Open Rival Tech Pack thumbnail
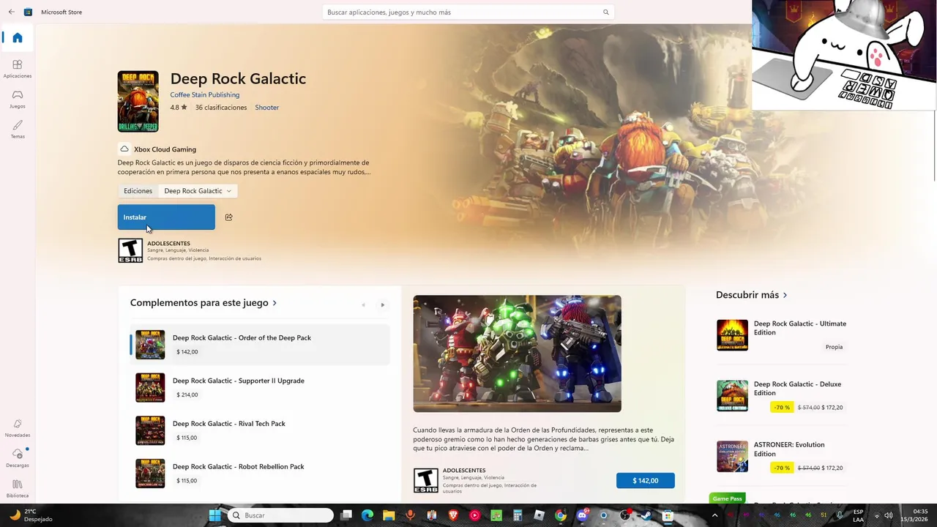This screenshot has height=527, width=937. click(150, 430)
